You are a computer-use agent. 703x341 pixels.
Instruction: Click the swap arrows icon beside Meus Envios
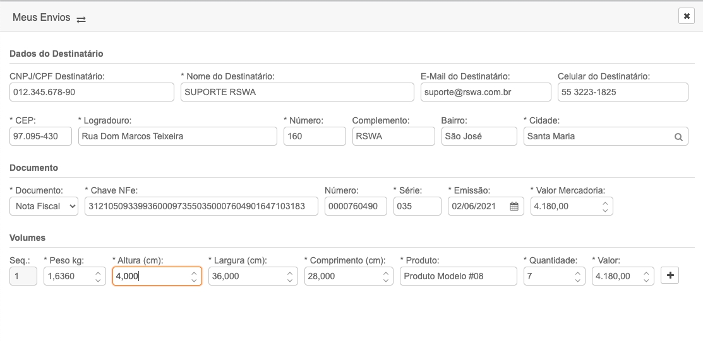point(81,19)
